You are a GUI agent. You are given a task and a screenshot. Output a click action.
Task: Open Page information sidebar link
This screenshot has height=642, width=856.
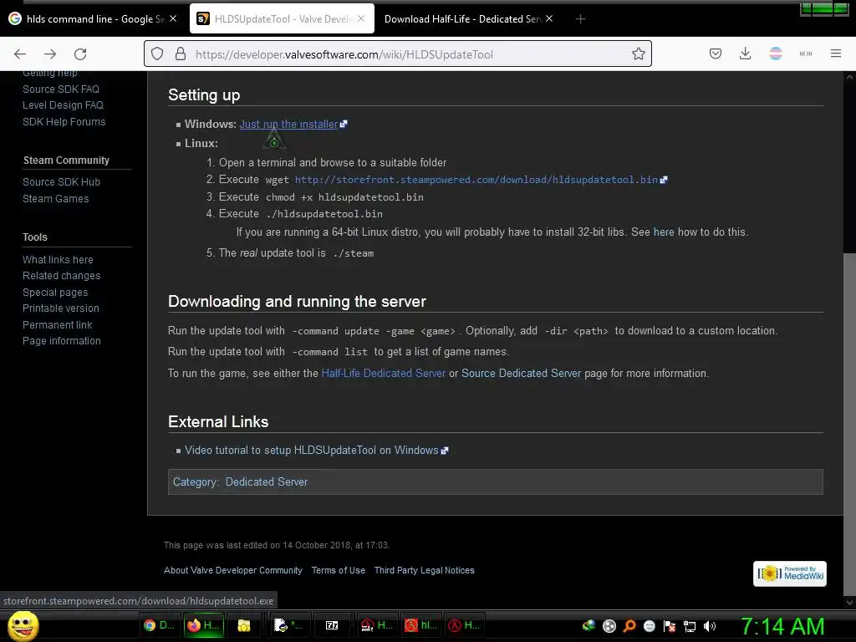(61, 341)
